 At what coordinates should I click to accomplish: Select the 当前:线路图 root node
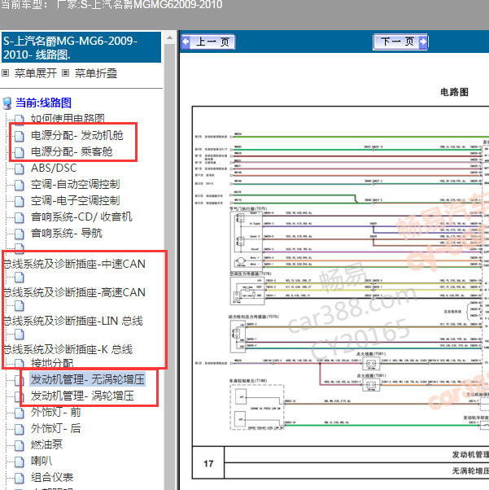coord(43,103)
